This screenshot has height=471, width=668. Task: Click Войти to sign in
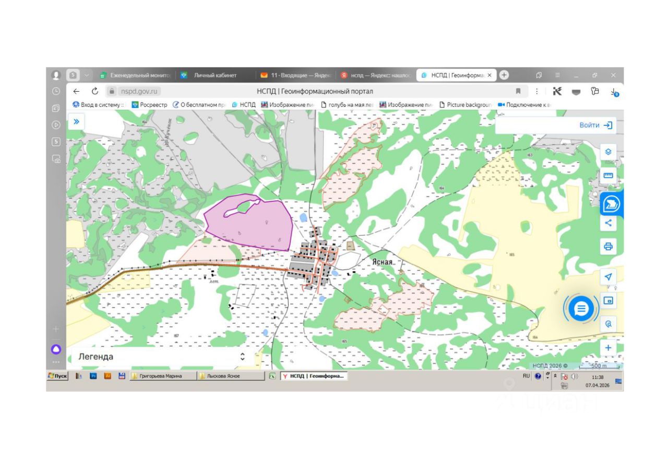(x=595, y=125)
